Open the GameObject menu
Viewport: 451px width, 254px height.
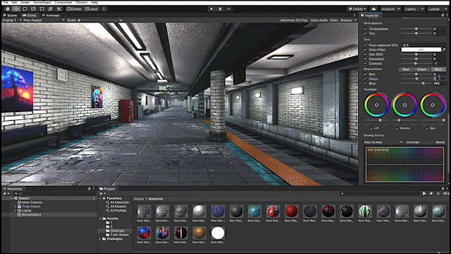click(x=42, y=2)
